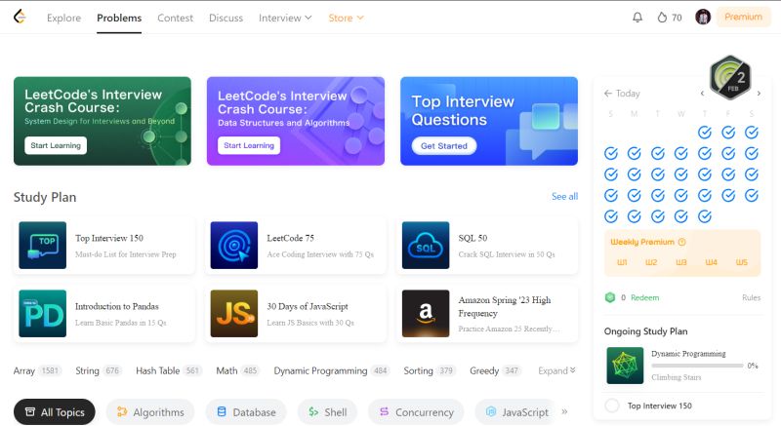Open Dynamic Programming plan thumbnail

pos(625,366)
